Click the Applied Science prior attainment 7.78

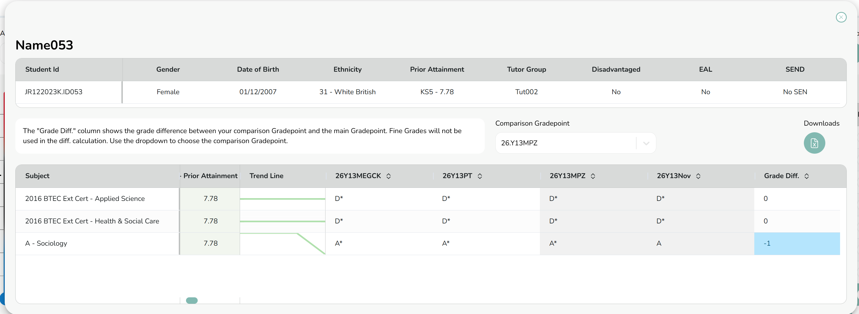(x=211, y=199)
